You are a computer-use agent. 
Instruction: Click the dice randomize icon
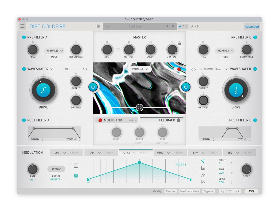(x=76, y=166)
